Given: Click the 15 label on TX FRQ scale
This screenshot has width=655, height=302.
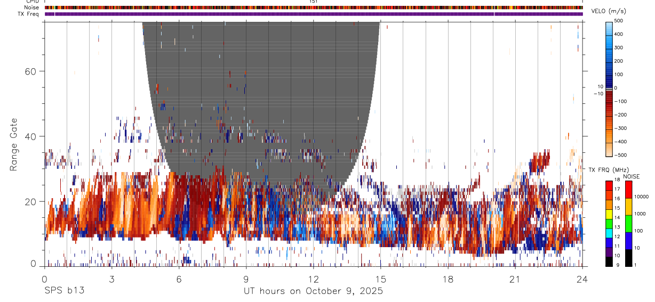Looking at the screenshot, I should click(617, 209).
